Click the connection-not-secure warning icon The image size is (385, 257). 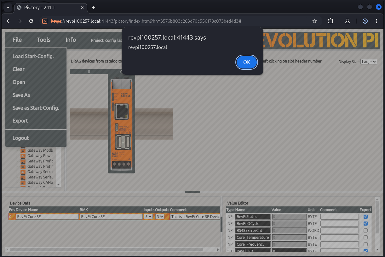[45, 21]
